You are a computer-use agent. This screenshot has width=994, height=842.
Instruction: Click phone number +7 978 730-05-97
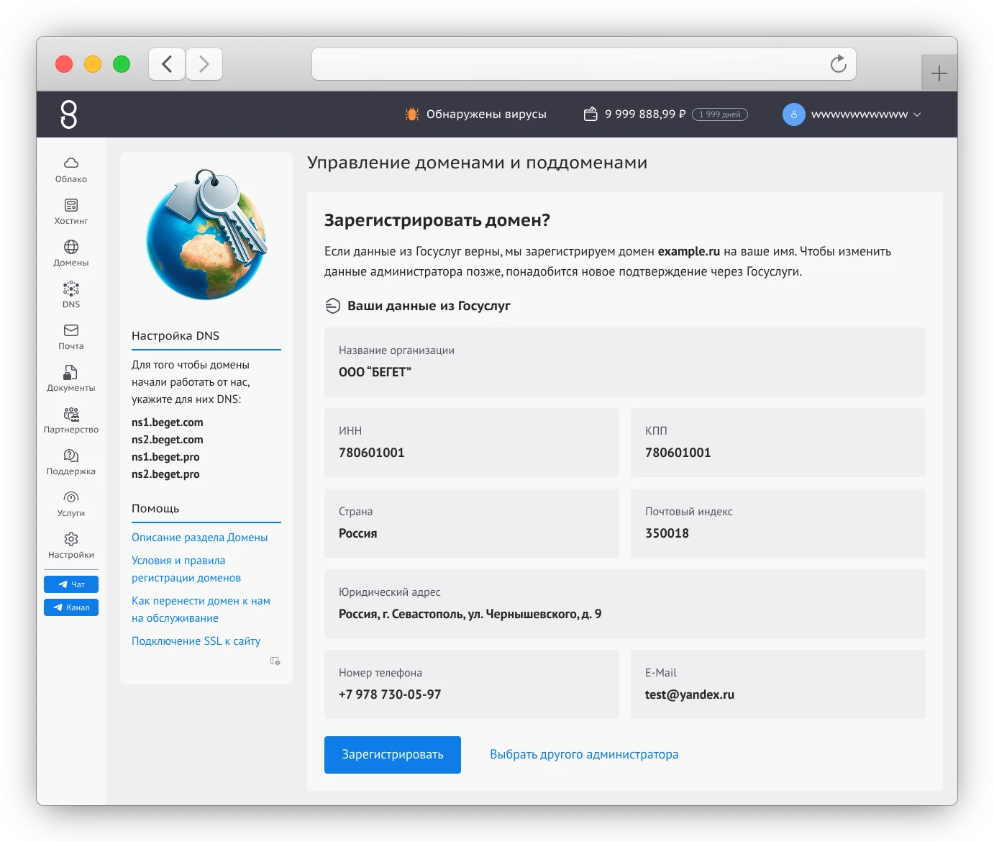tap(390, 694)
